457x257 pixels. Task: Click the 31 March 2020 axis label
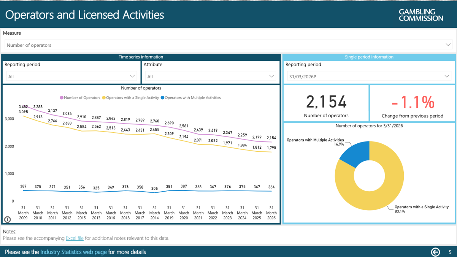[x=184, y=213]
